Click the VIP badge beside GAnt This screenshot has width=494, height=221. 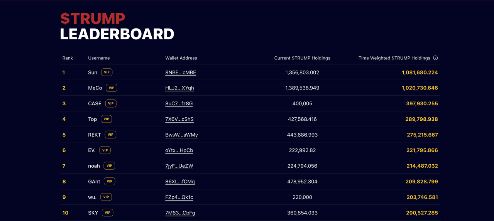click(x=110, y=181)
